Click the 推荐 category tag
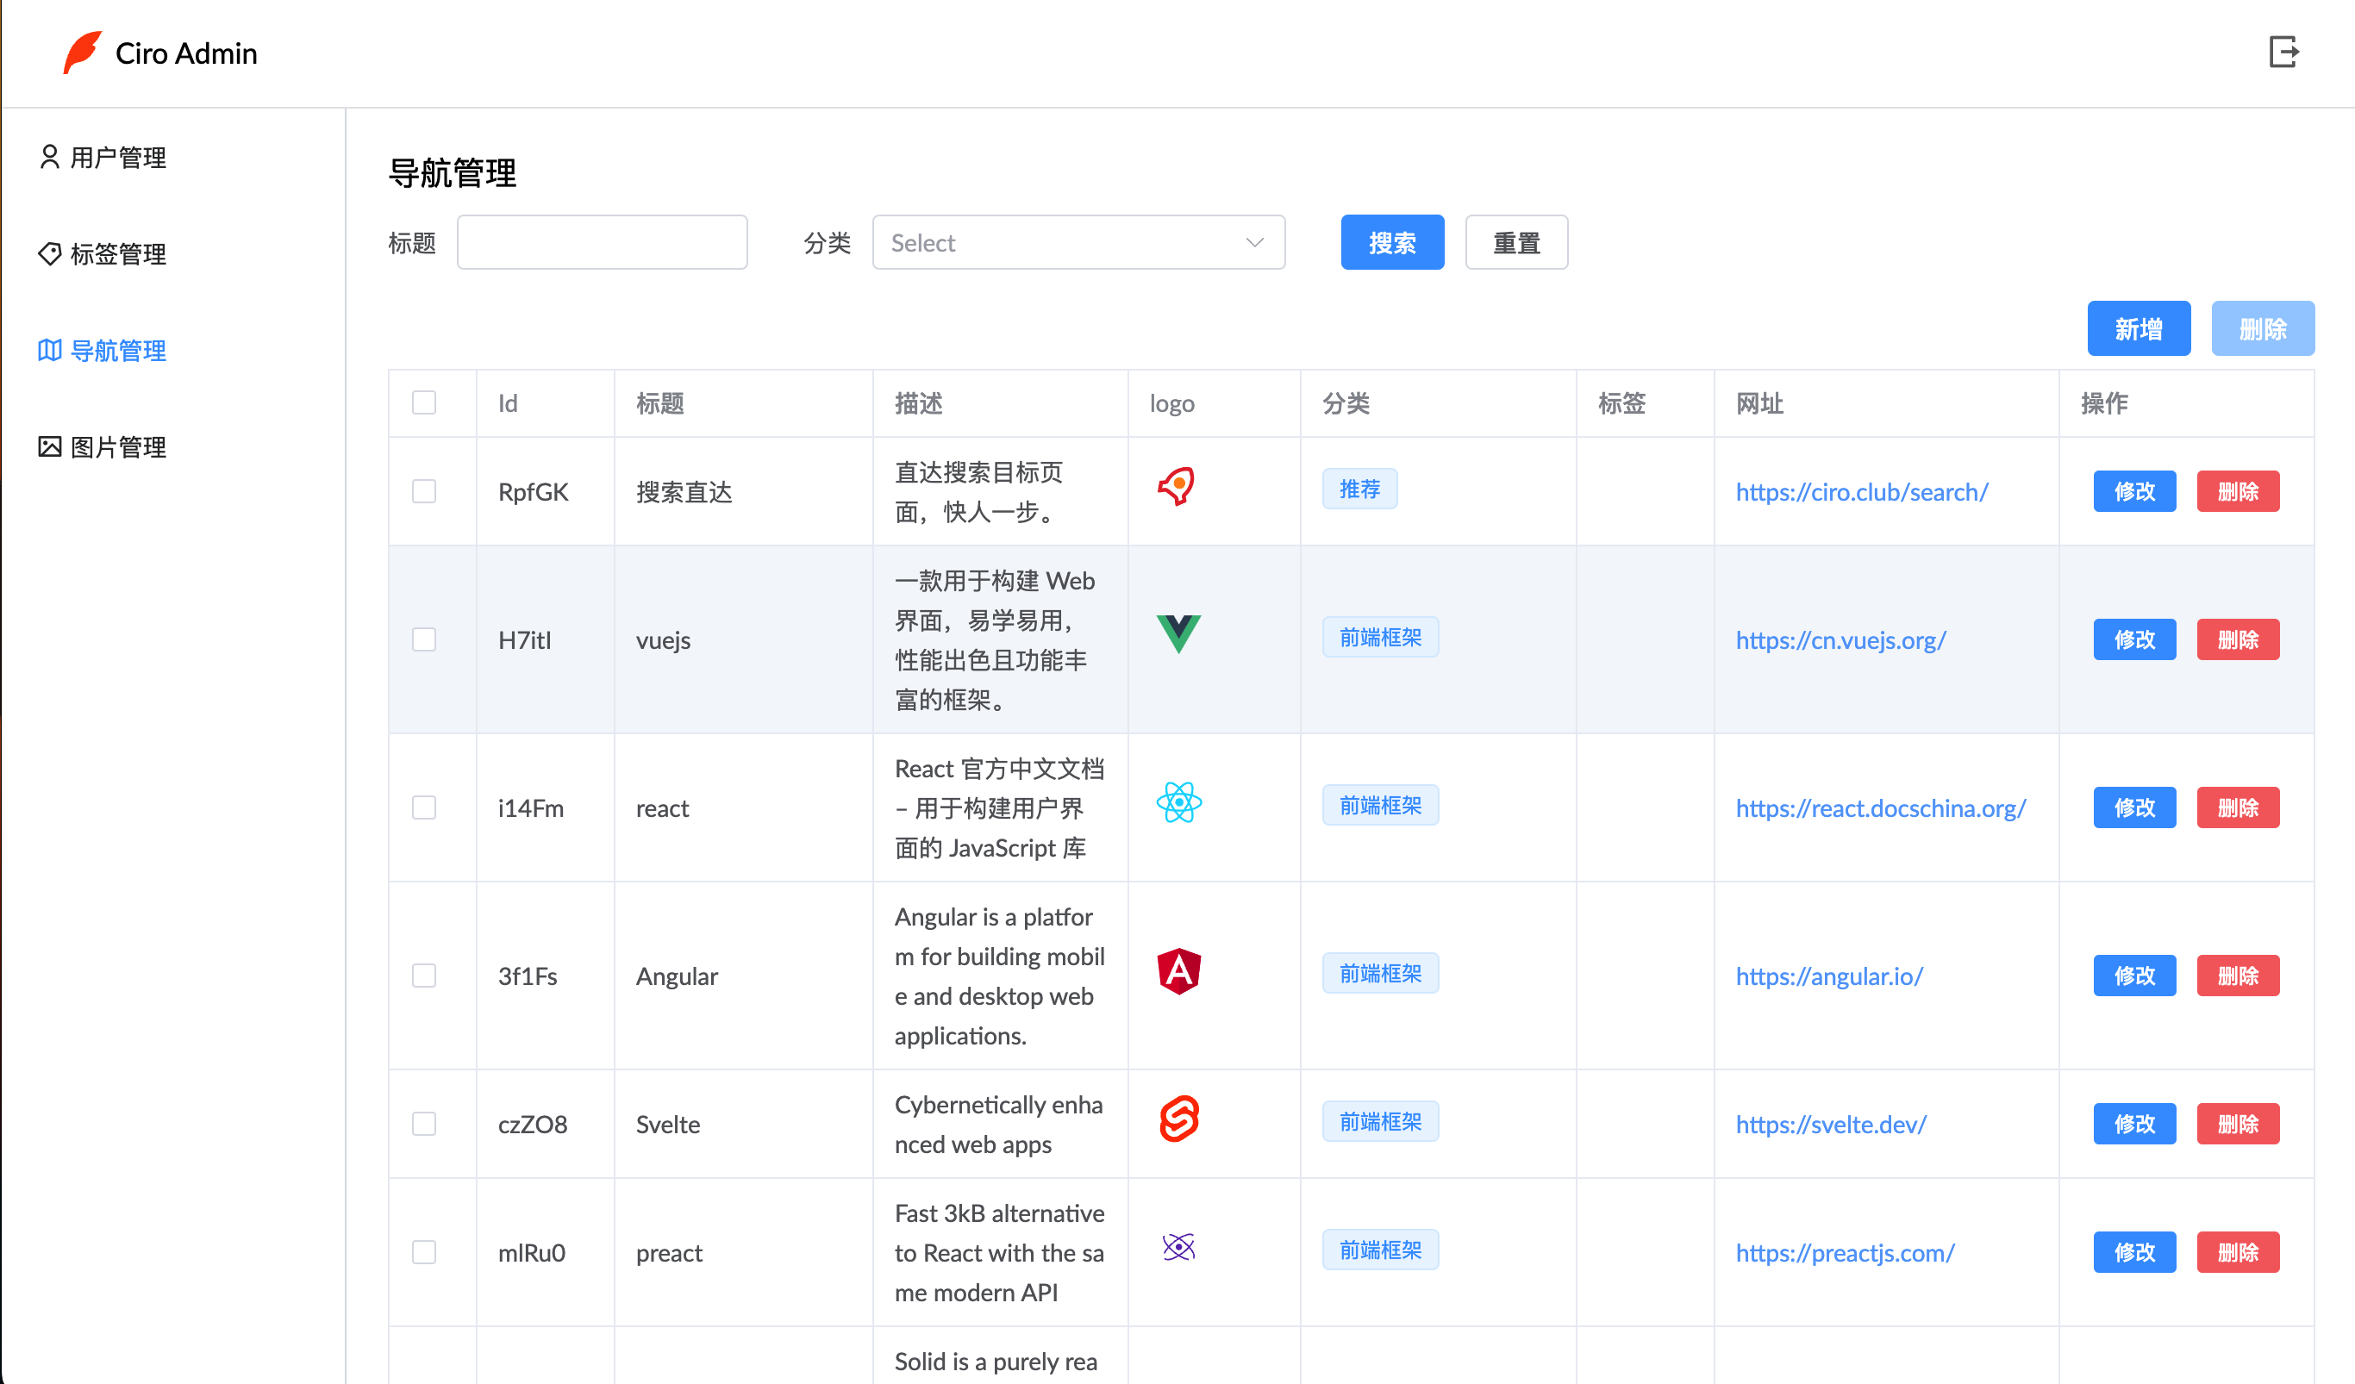Viewport: 2355px width, 1384px height. (1359, 489)
